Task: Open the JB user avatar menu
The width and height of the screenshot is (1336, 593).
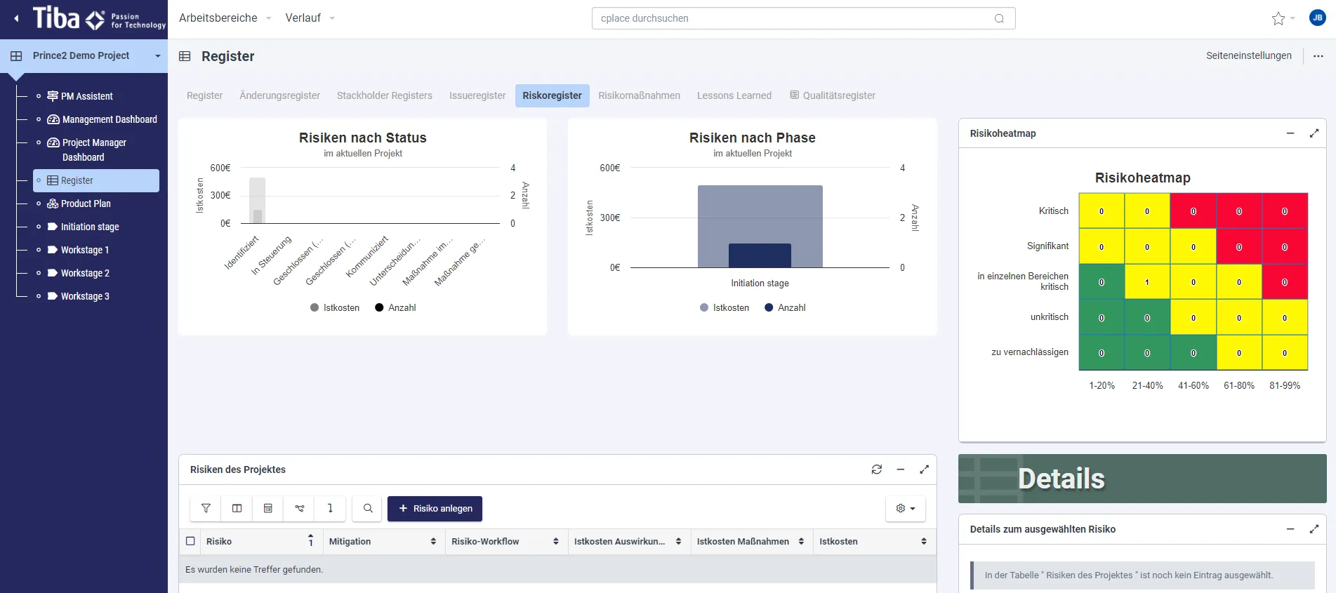Action: (1318, 18)
